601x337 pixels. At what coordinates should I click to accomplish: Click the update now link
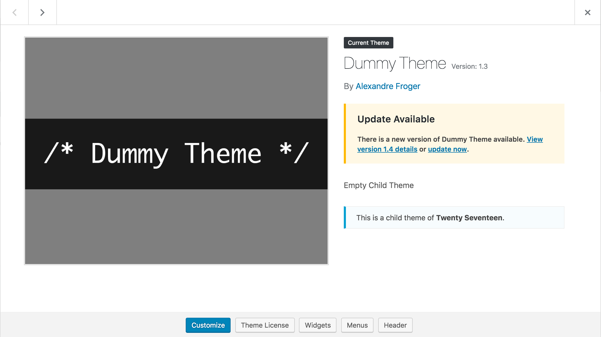pyautogui.click(x=447, y=149)
